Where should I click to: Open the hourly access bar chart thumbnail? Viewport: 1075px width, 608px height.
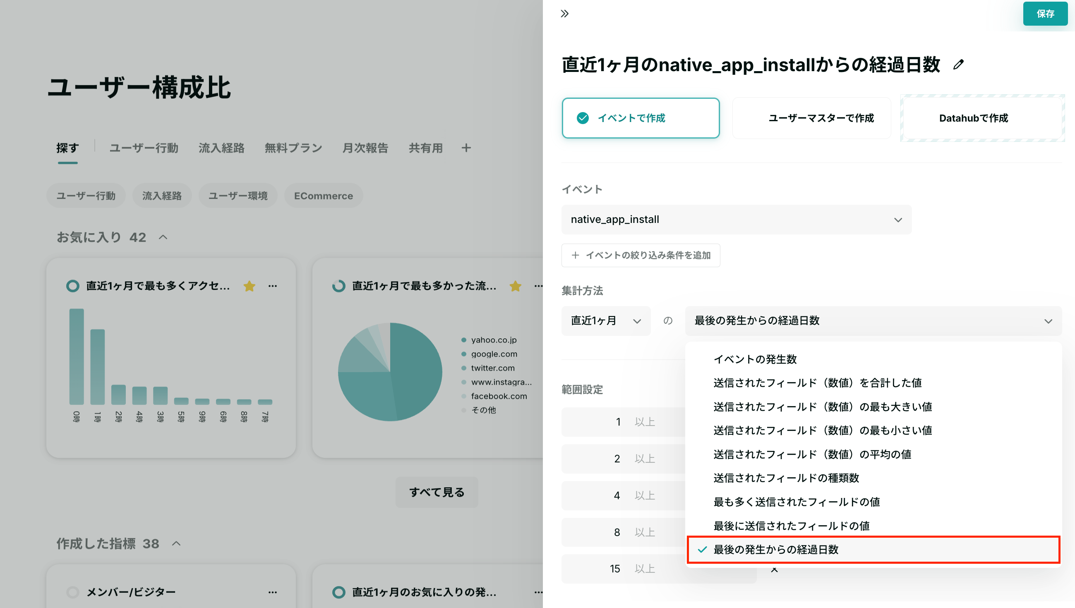pyautogui.click(x=171, y=365)
